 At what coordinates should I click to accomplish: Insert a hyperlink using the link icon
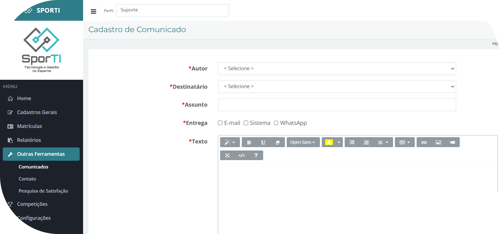(x=424, y=143)
